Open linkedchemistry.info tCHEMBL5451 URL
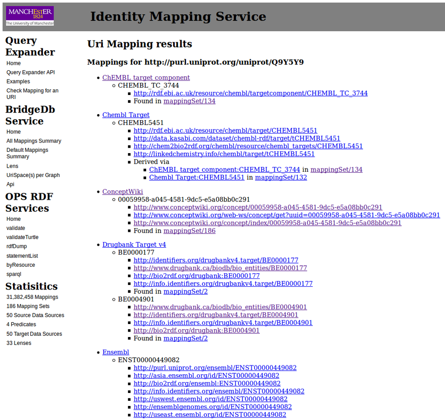 click(224, 154)
